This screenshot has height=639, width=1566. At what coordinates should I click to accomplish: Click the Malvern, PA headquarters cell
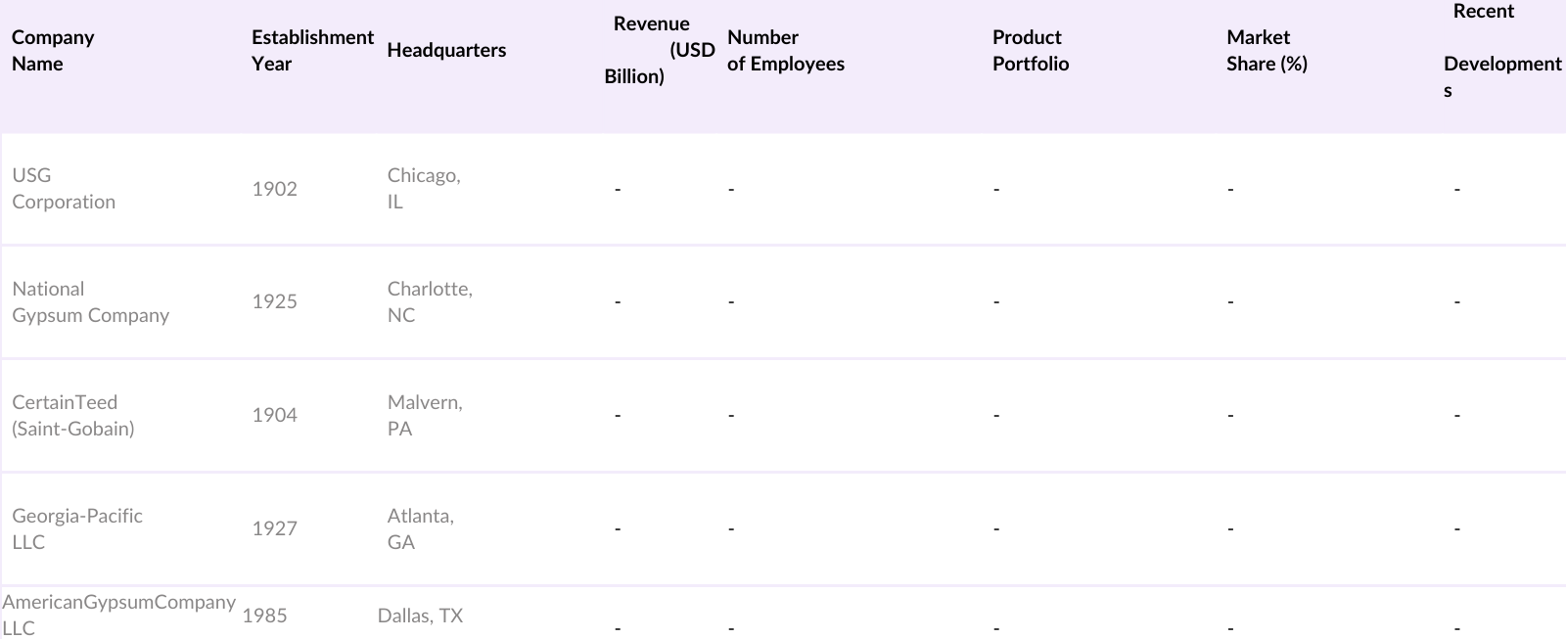tap(425, 416)
